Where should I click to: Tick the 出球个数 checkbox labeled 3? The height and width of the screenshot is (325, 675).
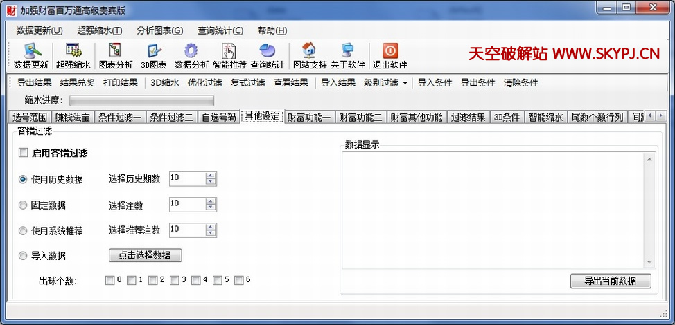[175, 280]
